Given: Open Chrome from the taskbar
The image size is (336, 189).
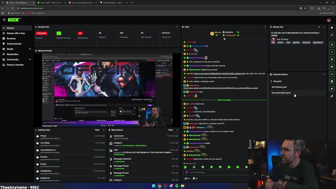Looking at the screenshot, I should coord(159,186).
